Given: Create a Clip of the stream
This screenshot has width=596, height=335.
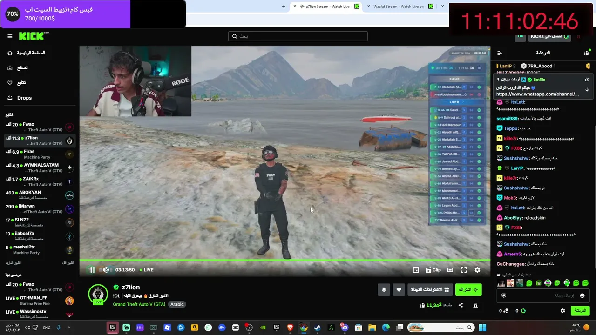Looking at the screenshot, I should [433, 270].
